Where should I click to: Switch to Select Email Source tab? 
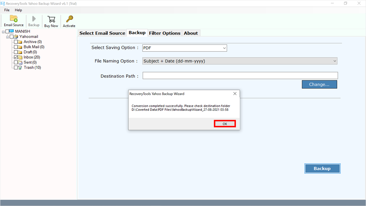102,33
